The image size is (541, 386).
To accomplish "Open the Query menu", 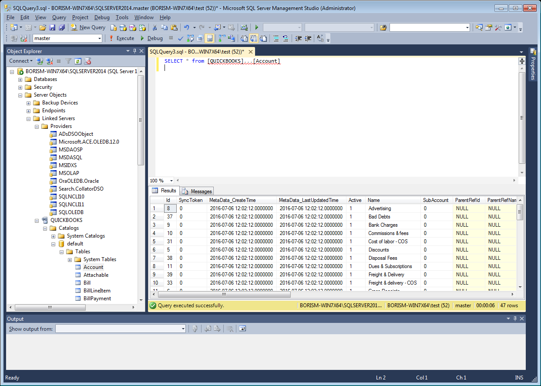I will click(59, 17).
